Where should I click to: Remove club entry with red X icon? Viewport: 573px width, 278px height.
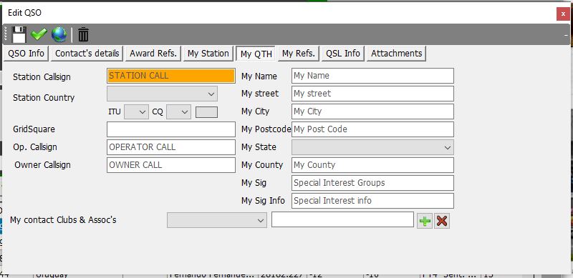pyautogui.click(x=442, y=221)
